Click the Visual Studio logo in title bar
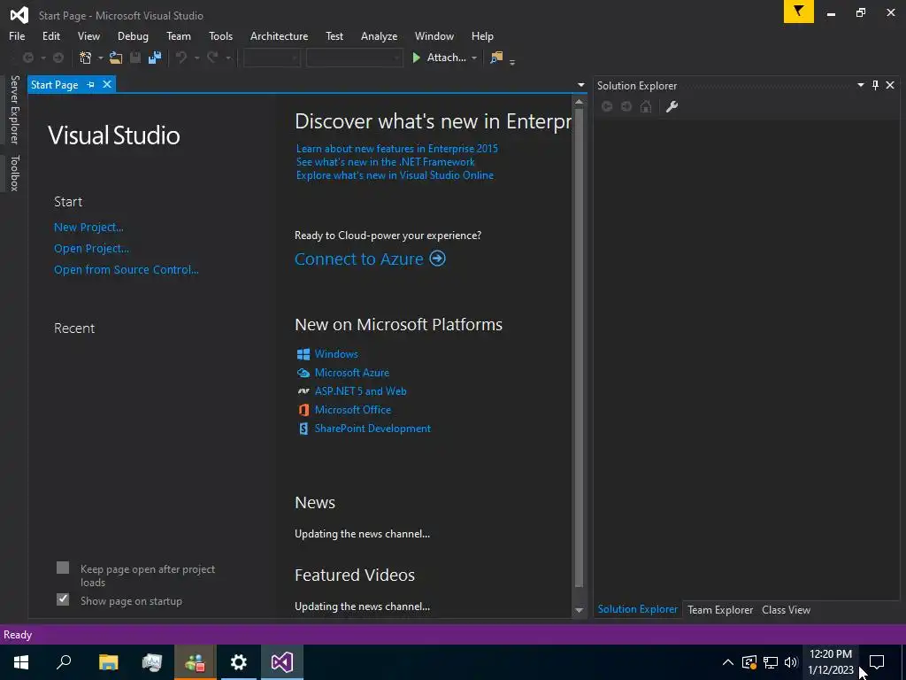906x680 pixels. click(x=19, y=14)
